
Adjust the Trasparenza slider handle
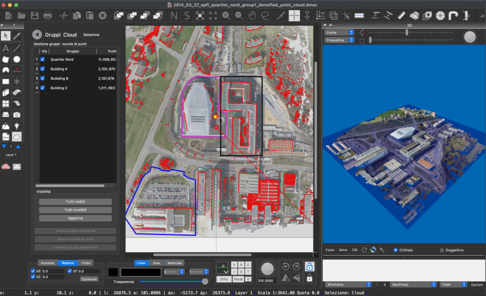pyautogui.click(x=205, y=281)
